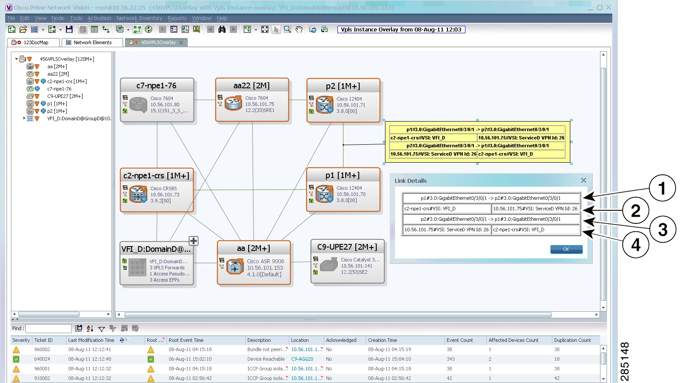Image resolution: width=680 pixels, height=383 pixels.
Task: Click export table icon next to Find field
Action: pyautogui.click(x=79, y=328)
